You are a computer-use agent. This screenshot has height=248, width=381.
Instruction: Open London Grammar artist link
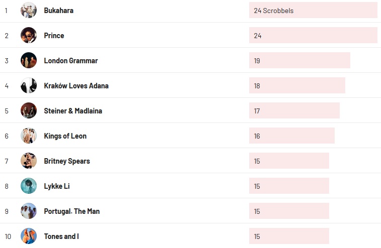pos(70,61)
